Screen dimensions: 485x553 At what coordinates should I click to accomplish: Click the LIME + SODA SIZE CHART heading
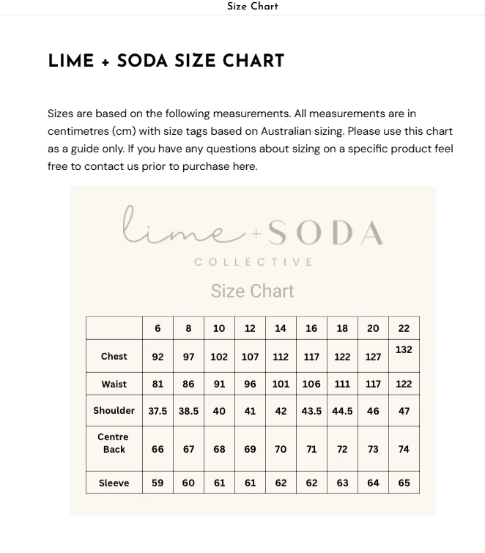[166, 62]
